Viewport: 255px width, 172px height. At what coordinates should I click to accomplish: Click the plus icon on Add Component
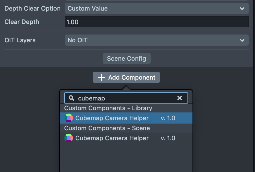tap(102, 77)
